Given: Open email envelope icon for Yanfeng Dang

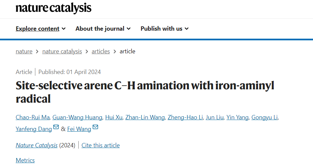Looking at the screenshot, I should tap(56, 127).
